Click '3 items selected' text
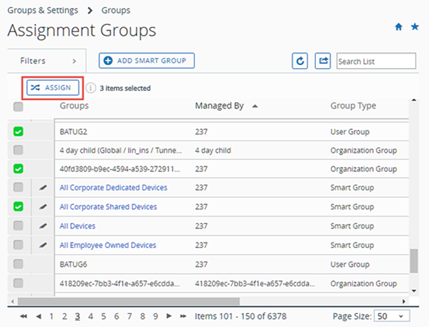Screen dimensions: 429x327 (x=125, y=88)
